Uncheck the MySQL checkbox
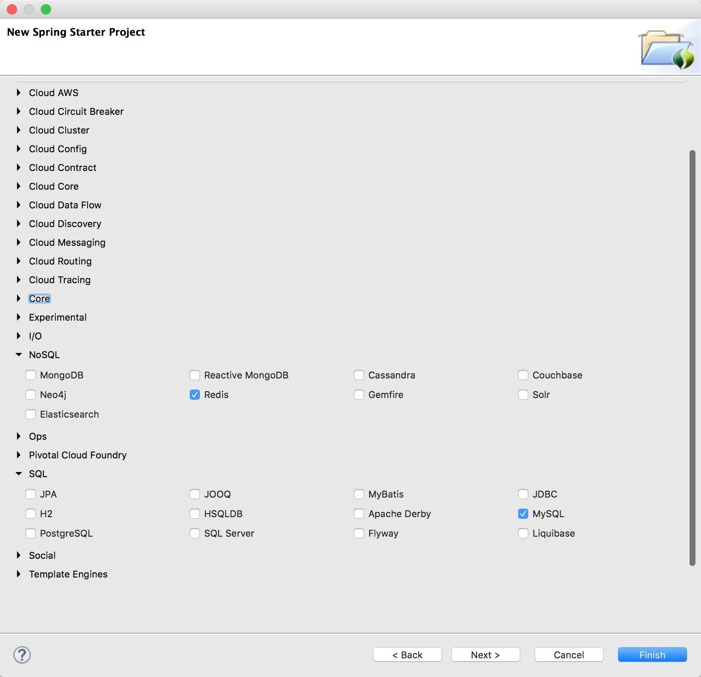 [x=523, y=514]
